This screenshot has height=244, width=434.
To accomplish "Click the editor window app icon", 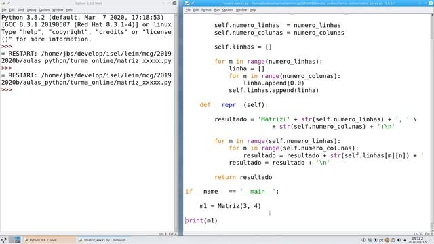I will click(187, 3).
